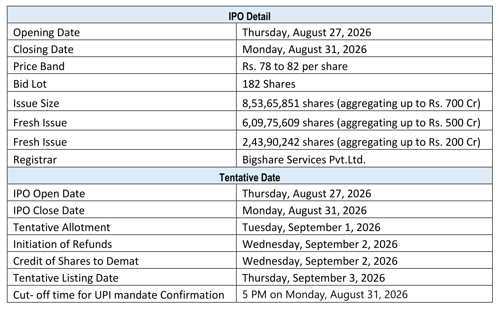This screenshot has width=499, height=311.
Task: Select the Opening Date label cell
Action: pos(122,32)
